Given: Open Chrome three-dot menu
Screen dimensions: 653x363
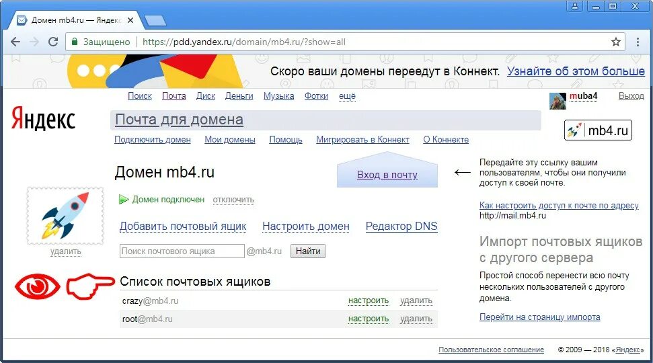Looking at the screenshot, I should point(638,42).
